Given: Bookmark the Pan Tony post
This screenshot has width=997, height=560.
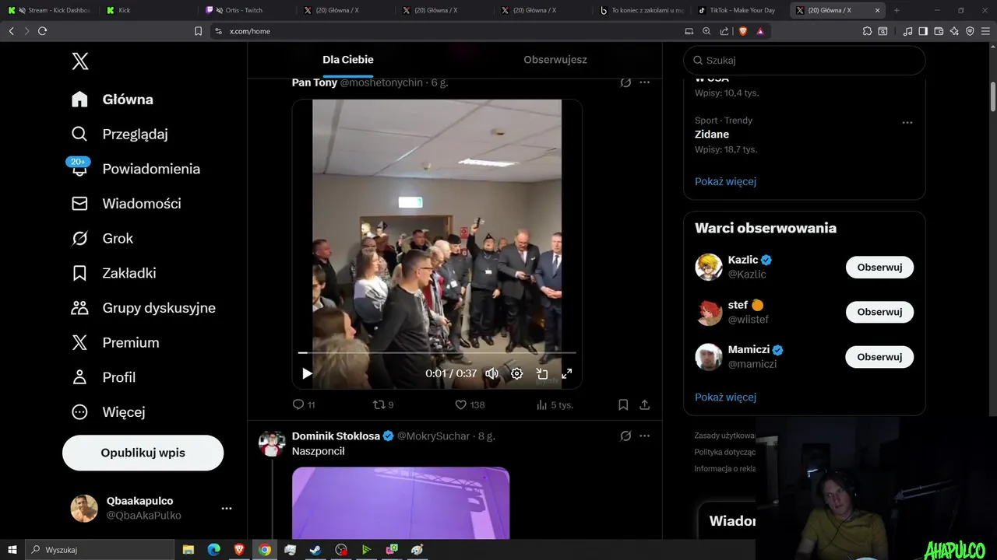Looking at the screenshot, I should click(623, 404).
